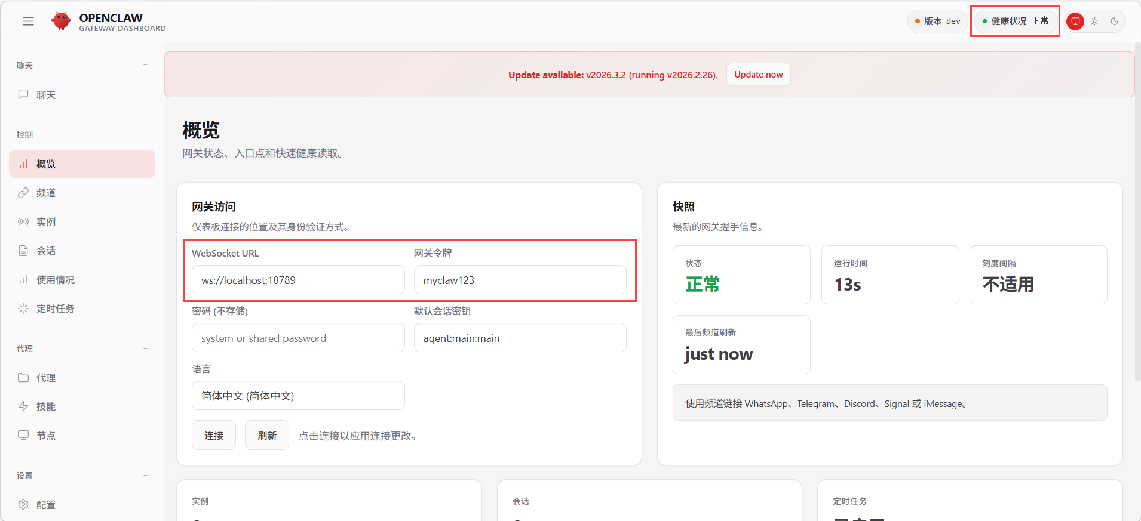The width and height of the screenshot is (1141, 521).
Task: Click the OpenClaw red logo
Action: [61, 21]
